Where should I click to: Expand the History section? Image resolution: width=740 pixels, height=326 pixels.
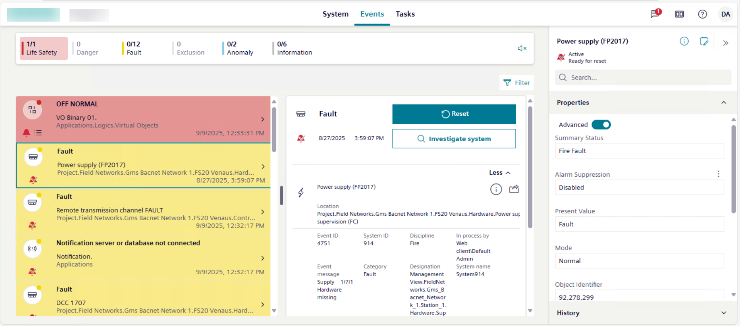[723, 313]
